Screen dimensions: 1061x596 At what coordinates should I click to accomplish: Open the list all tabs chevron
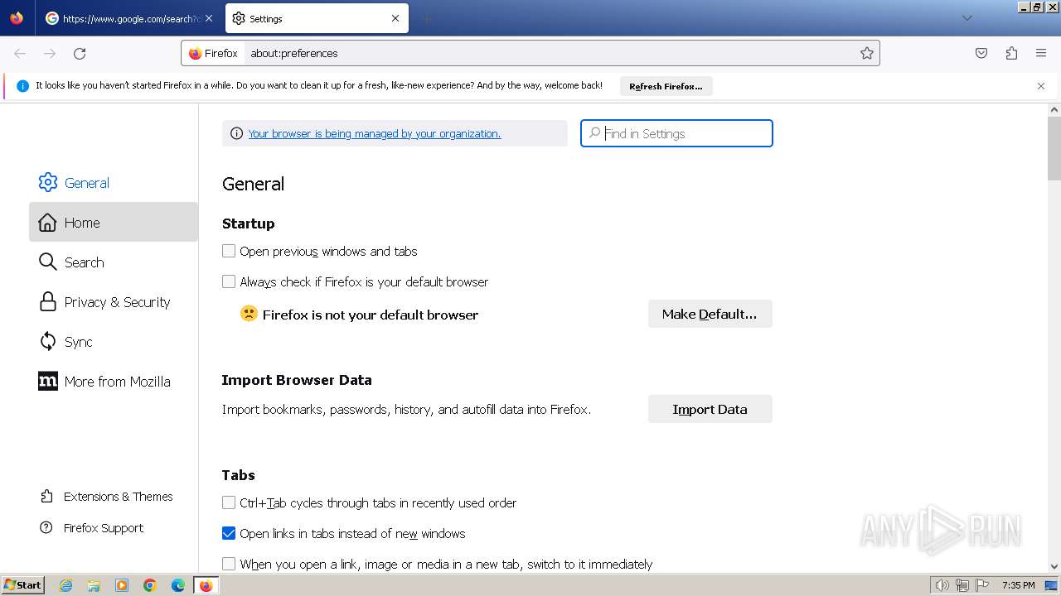(967, 18)
